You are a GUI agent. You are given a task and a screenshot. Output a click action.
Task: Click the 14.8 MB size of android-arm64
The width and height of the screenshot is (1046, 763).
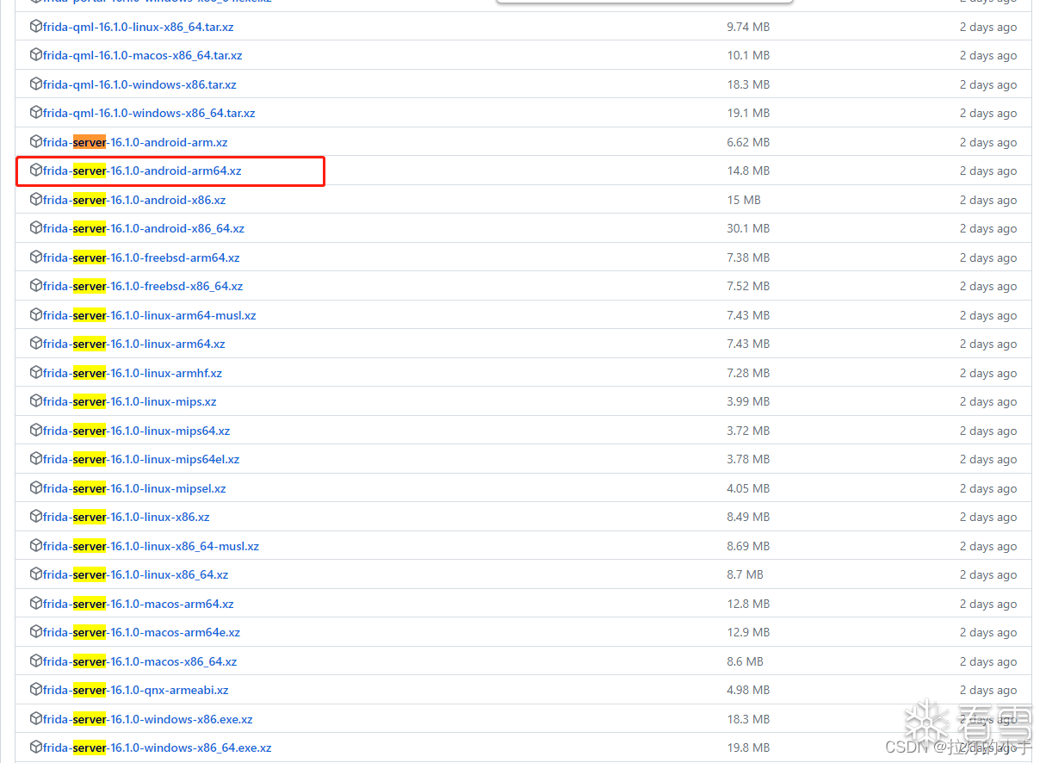click(748, 171)
